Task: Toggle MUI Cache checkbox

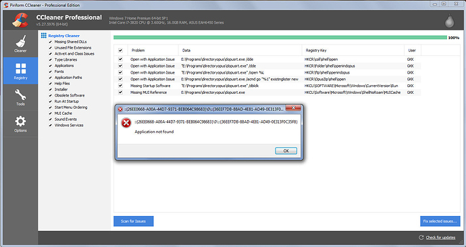Action: coord(50,113)
